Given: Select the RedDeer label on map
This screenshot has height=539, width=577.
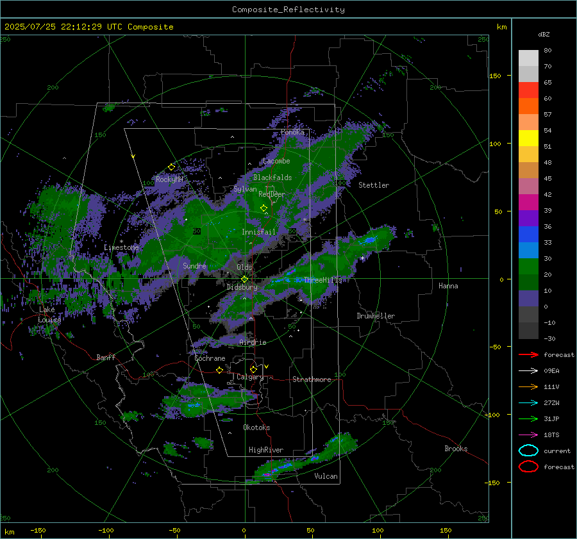Looking at the screenshot, I should pyautogui.click(x=272, y=194).
